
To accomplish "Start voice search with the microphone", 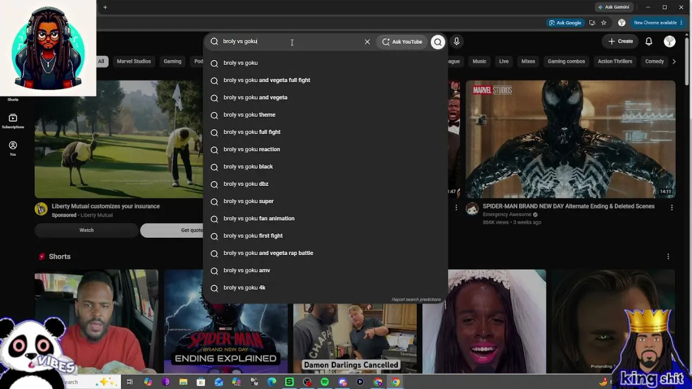I will point(457,42).
